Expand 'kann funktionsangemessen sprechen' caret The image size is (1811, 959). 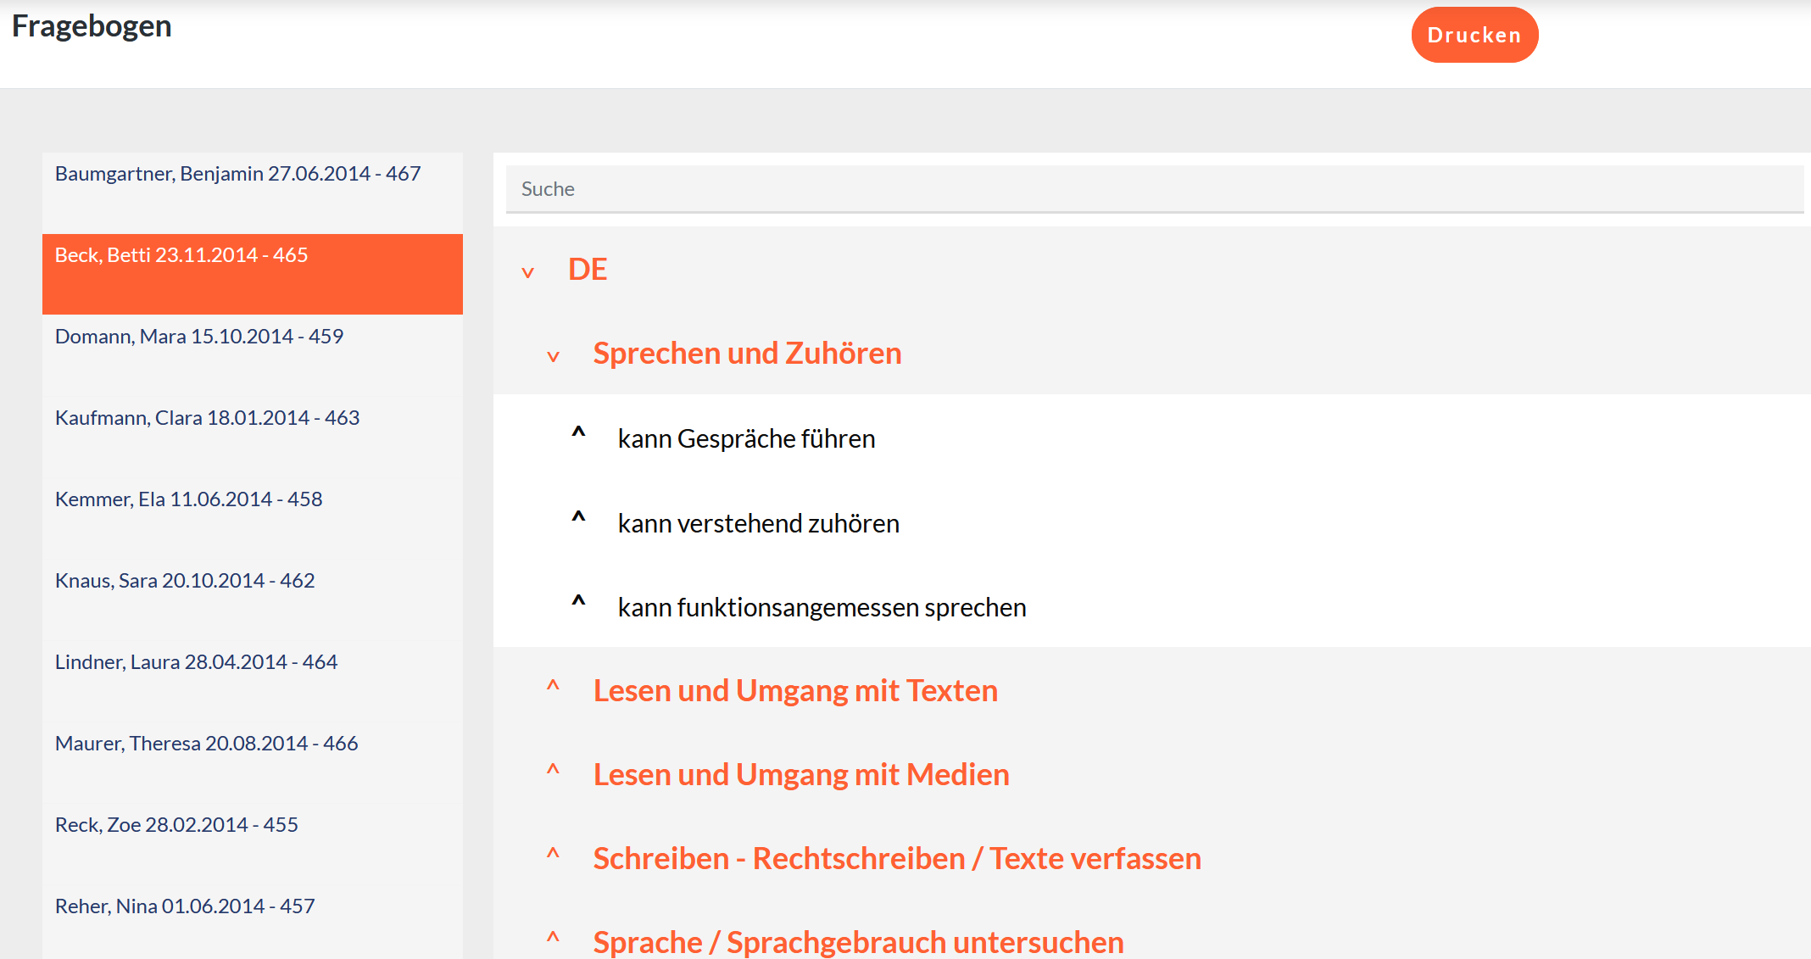(578, 602)
